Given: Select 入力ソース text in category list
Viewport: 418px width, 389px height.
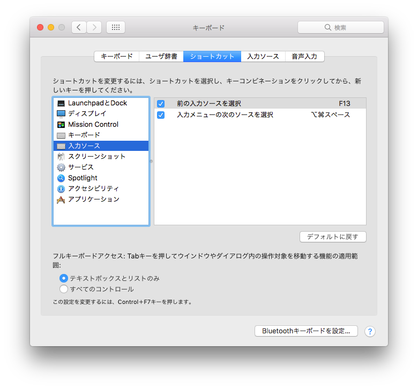Looking at the screenshot, I should (x=84, y=146).
